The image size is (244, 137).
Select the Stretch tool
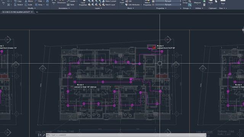(x=18, y=5)
